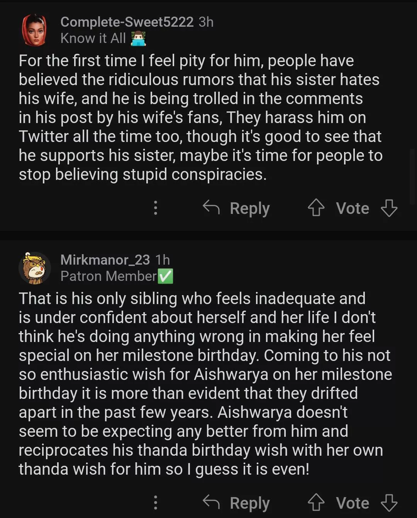Upvote Mirkmanor_23's comment

coord(316,503)
